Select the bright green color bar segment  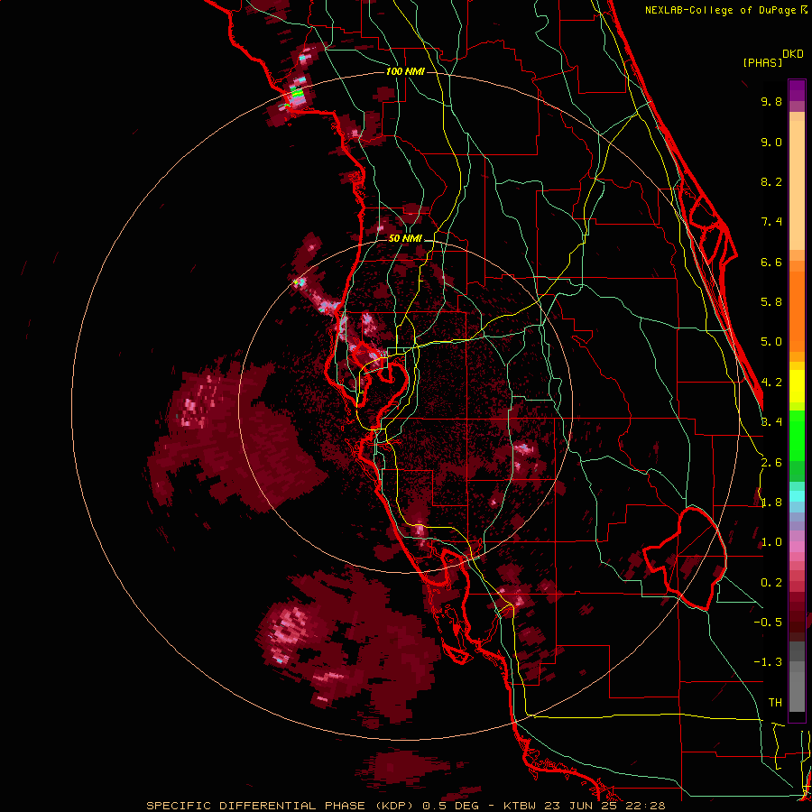(797, 436)
